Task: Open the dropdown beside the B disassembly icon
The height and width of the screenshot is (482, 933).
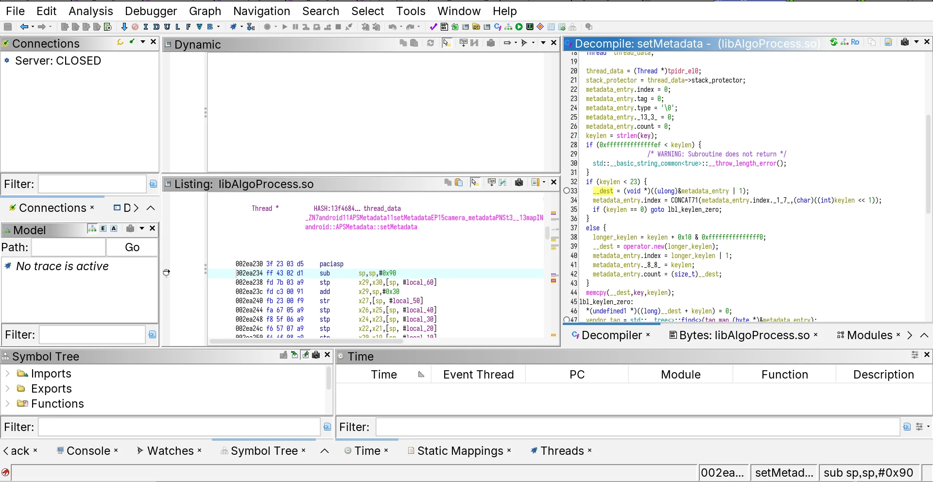Action: point(218,27)
